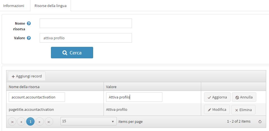
Task: Focus the Nome risorsa search field
Action: [x=86, y=23]
